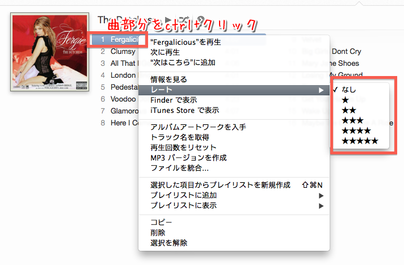Expand プレイリストに表示 submenu
404x265 pixels.
tap(234, 206)
